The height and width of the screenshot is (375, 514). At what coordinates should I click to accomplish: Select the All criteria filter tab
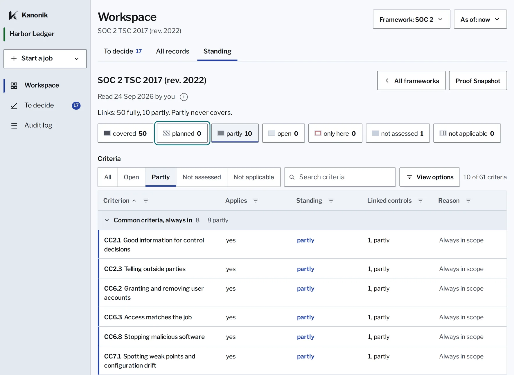click(x=108, y=177)
